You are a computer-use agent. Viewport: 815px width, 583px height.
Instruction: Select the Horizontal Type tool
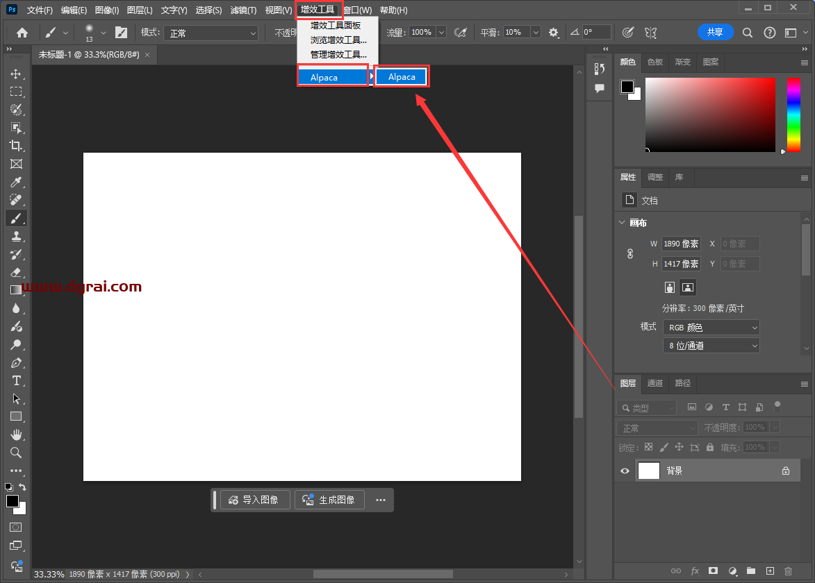(x=16, y=380)
